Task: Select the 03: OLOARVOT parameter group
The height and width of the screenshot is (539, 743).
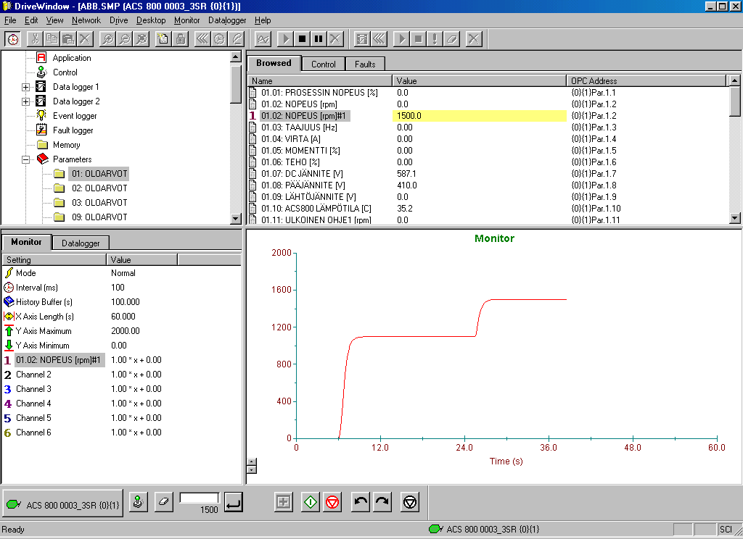Action: point(99,203)
